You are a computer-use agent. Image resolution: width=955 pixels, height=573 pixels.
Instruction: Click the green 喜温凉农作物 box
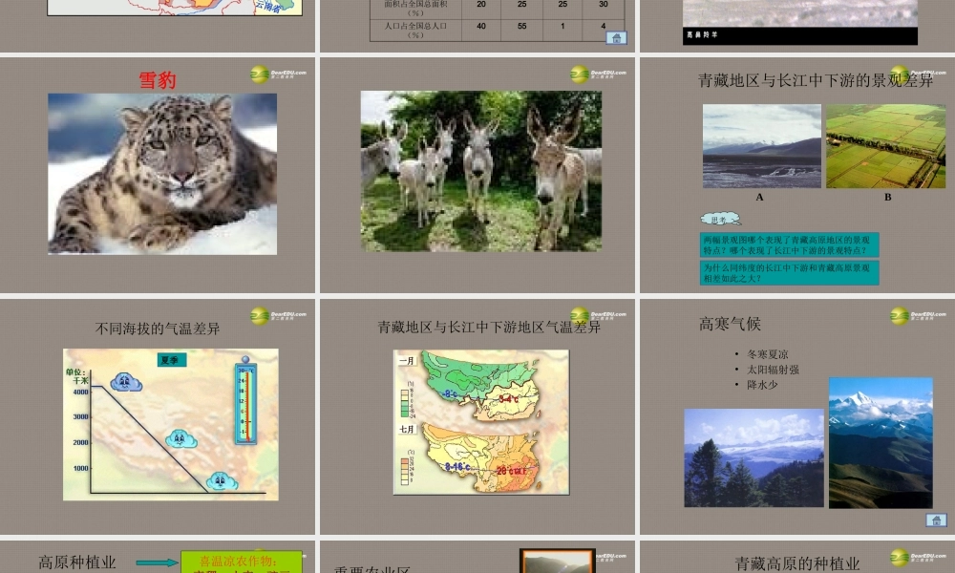pos(242,562)
